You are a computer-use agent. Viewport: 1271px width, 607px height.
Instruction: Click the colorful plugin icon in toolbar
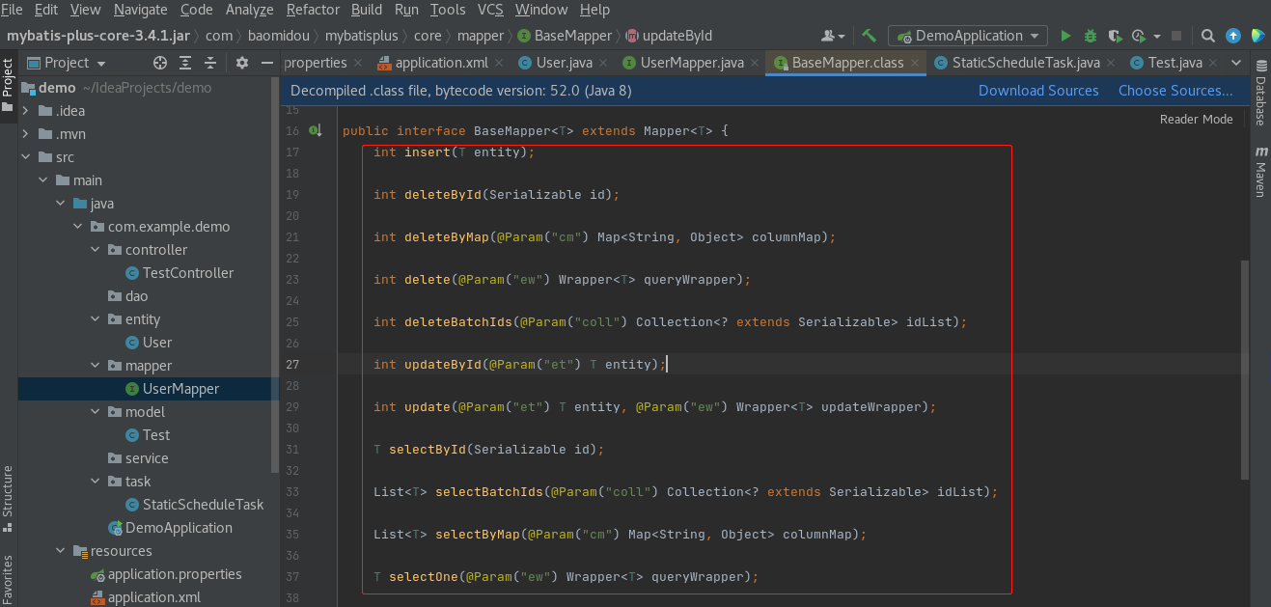tap(1257, 36)
